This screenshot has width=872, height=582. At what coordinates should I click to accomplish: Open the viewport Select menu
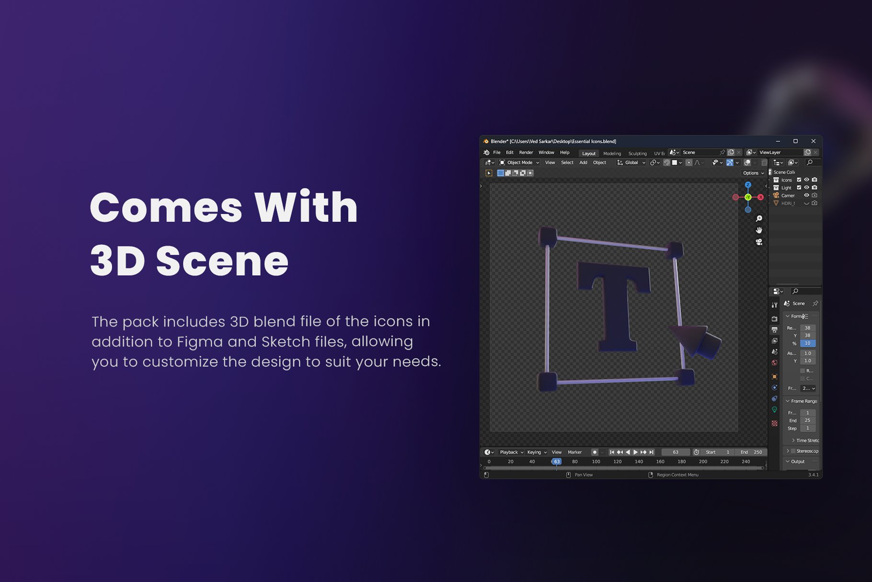pyautogui.click(x=567, y=163)
